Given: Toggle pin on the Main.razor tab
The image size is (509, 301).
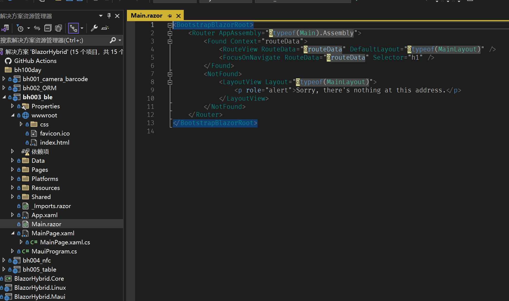Looking at the screenshot, I should pos(169,16).
